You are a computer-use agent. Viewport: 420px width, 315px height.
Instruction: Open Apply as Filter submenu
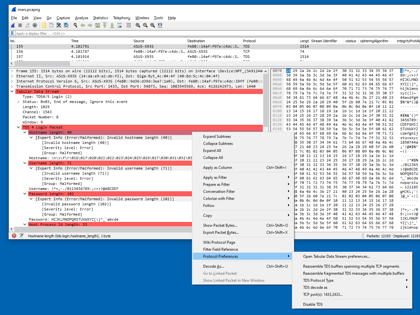pyautogui.click(x=243, y=177)
